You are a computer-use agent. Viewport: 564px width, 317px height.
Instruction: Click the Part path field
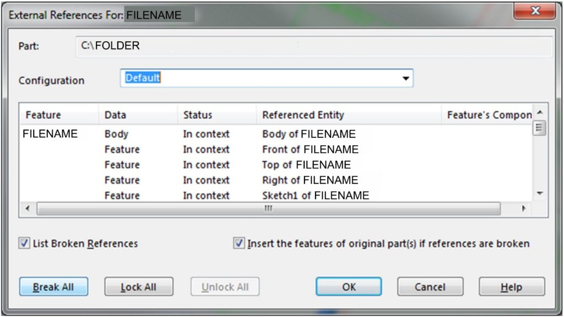coord(313,46)
